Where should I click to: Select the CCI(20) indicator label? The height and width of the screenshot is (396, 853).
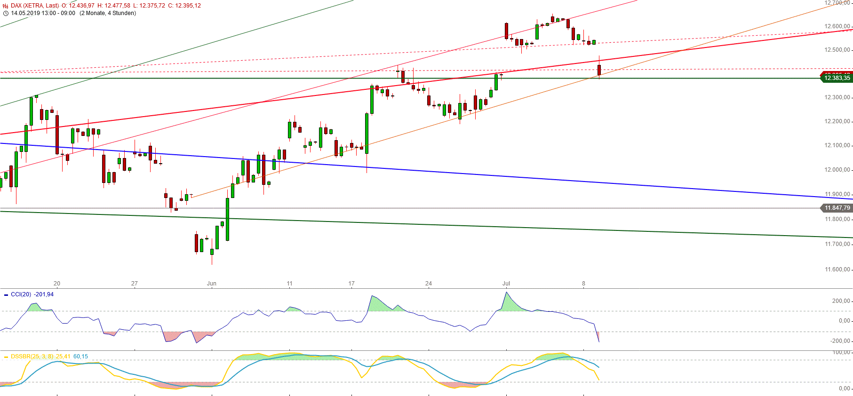21,294
